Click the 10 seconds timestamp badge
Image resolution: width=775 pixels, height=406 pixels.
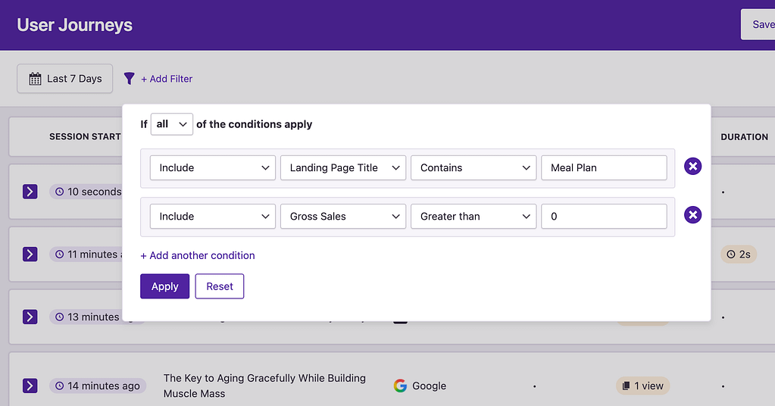[86, 192]
